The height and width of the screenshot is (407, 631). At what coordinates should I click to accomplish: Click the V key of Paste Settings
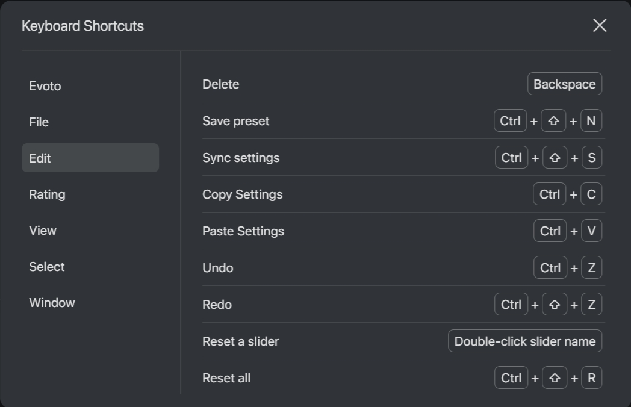[x=591, y=231]
